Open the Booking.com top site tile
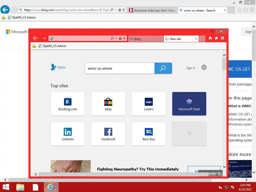Screen dimensions: 256x192 click(x=68, y=104)
